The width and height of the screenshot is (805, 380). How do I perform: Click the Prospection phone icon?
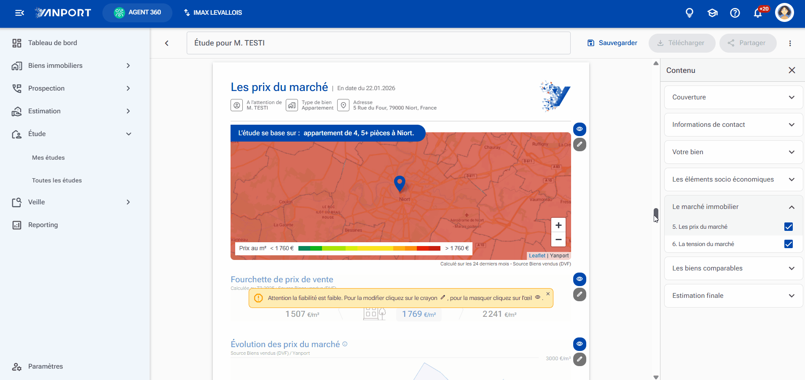click(x=17, y=88)
